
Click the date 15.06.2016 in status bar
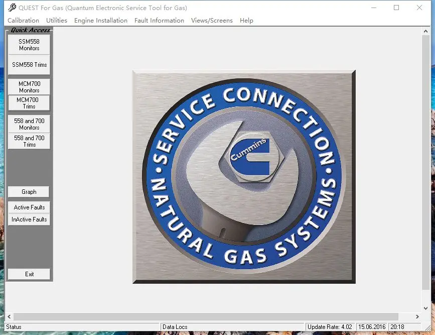(x=372, y=327)
